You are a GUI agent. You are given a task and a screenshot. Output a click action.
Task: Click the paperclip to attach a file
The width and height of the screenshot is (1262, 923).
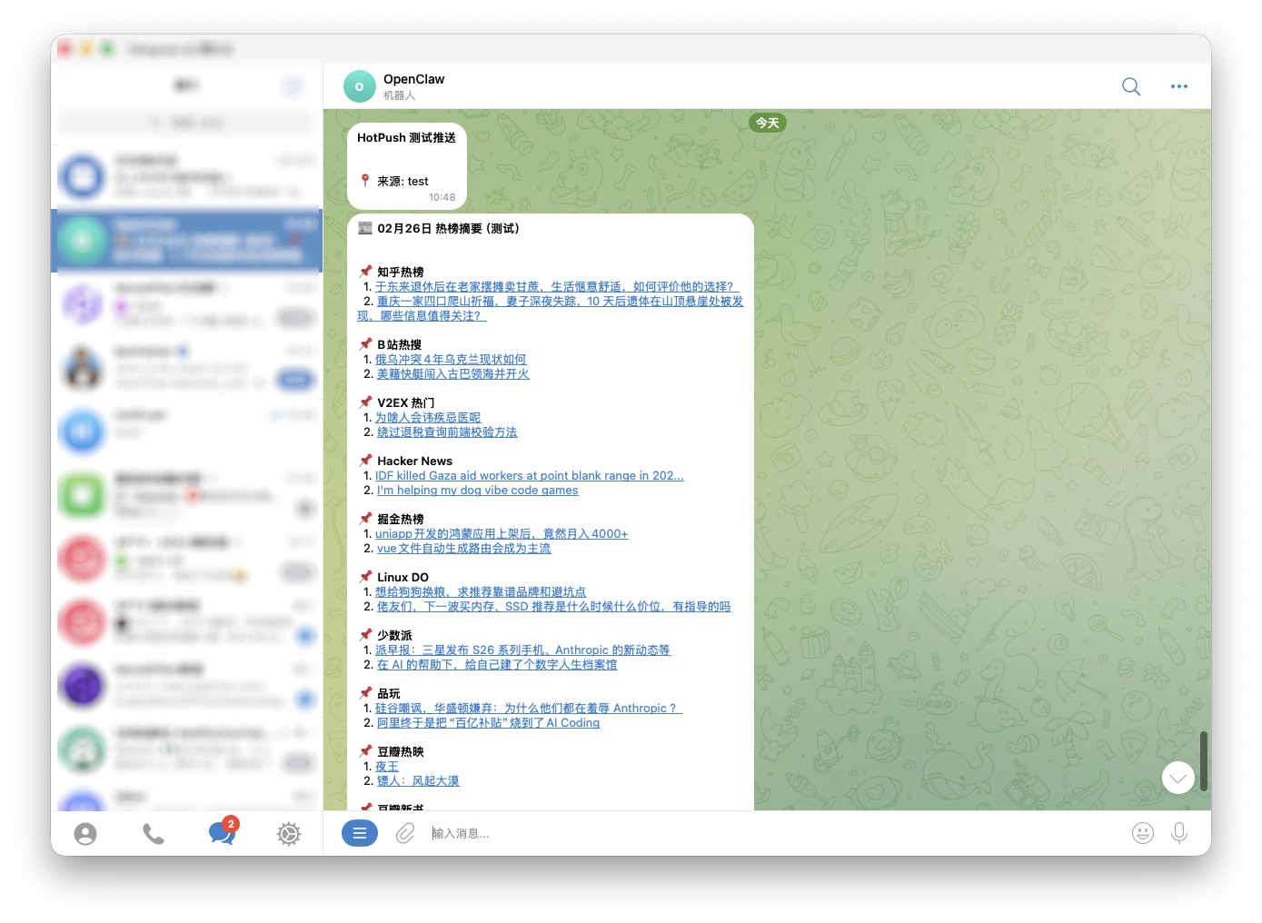coord(405,832)
